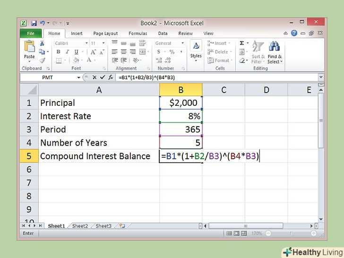344x258 pixels.
Task: Toggle Underline formatting
Action: click(74, 52)
